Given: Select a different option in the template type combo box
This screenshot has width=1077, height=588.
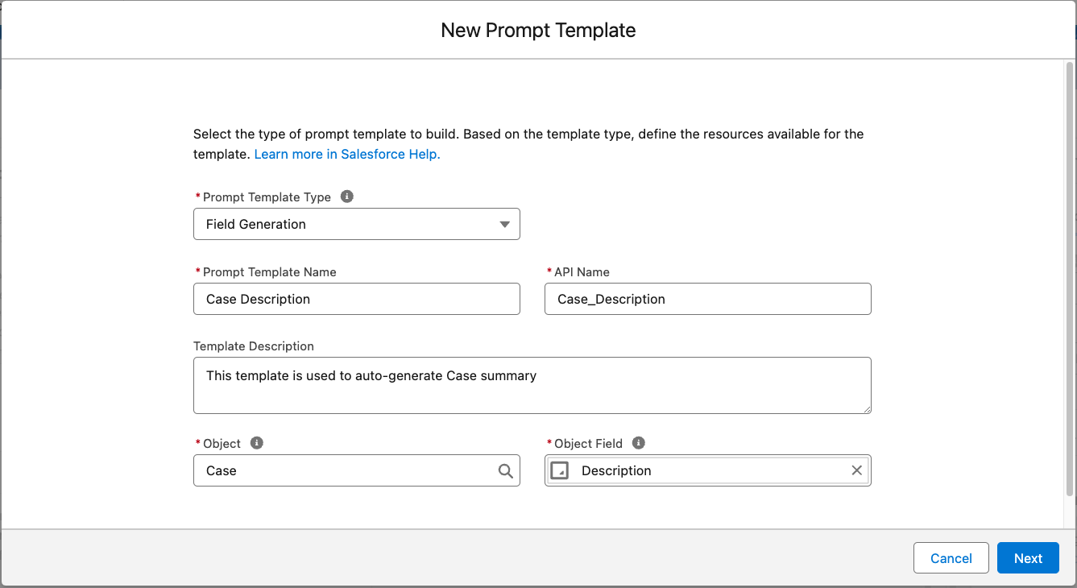Looking at the screenshot, I should [356, 224].
